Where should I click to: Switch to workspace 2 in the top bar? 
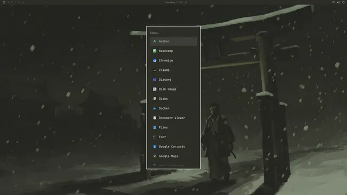[12, 2]
